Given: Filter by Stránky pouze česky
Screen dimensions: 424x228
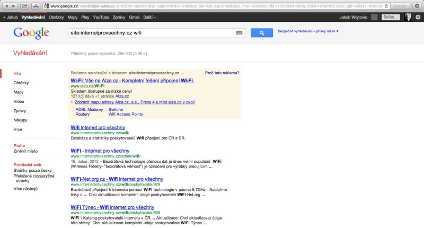Looking at the screenshot, I should pyautogui.click(x=32, y=170).
